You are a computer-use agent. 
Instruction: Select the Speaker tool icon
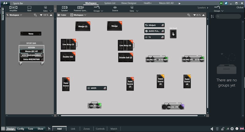(x=64, y=7)
